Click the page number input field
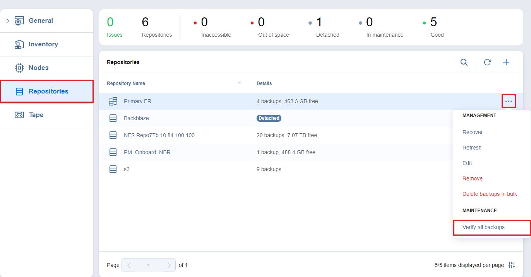The image size is (531, 277). pyautogui.click(x=149, y=265)
